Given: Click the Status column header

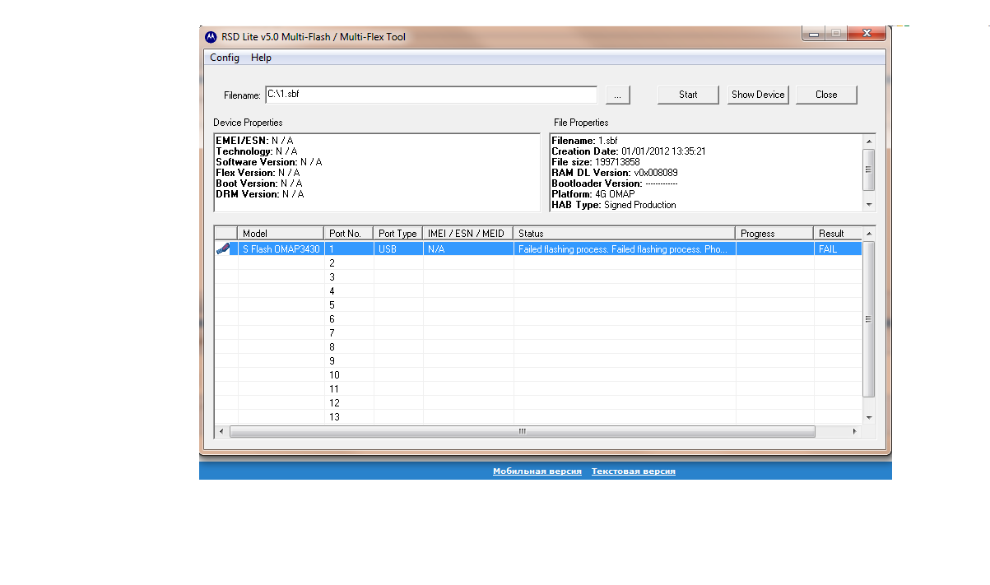Looking at the screenshot, I should click(x=625, y=234).
